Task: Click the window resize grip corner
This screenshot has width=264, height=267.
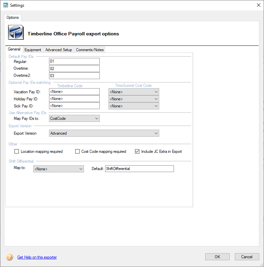Action: point(262,265)
